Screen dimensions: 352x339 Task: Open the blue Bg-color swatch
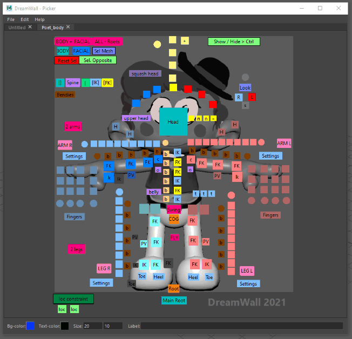click(30, 326)
